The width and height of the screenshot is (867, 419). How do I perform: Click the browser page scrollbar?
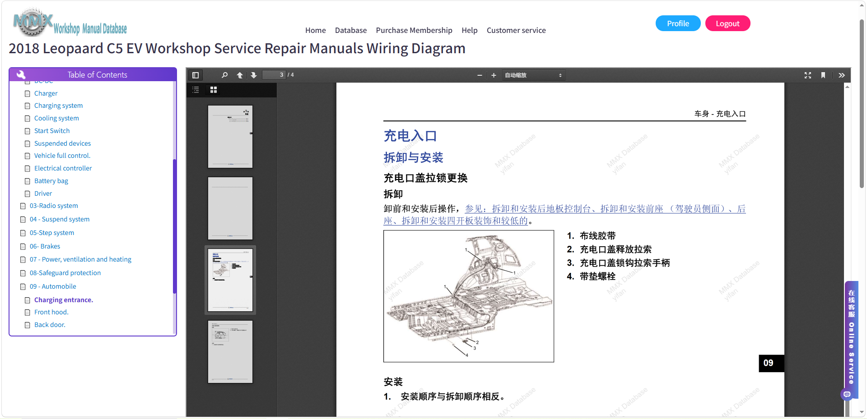point(862,104)
